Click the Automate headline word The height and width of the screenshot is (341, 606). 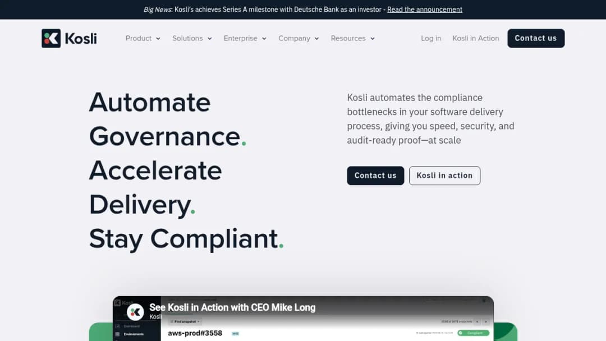tap(150, 102)
